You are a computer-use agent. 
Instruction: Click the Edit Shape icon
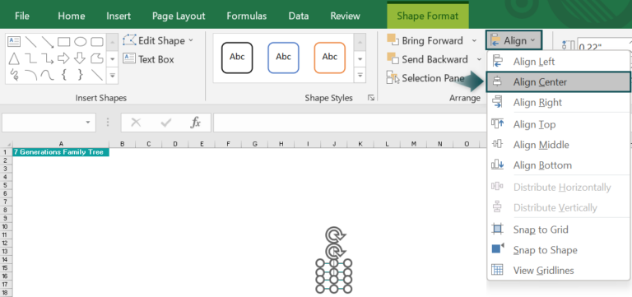[130, 40]
